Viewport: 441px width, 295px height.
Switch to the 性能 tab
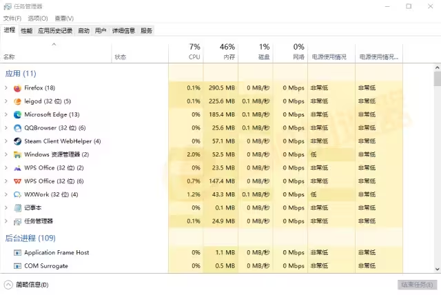(26, 30)
